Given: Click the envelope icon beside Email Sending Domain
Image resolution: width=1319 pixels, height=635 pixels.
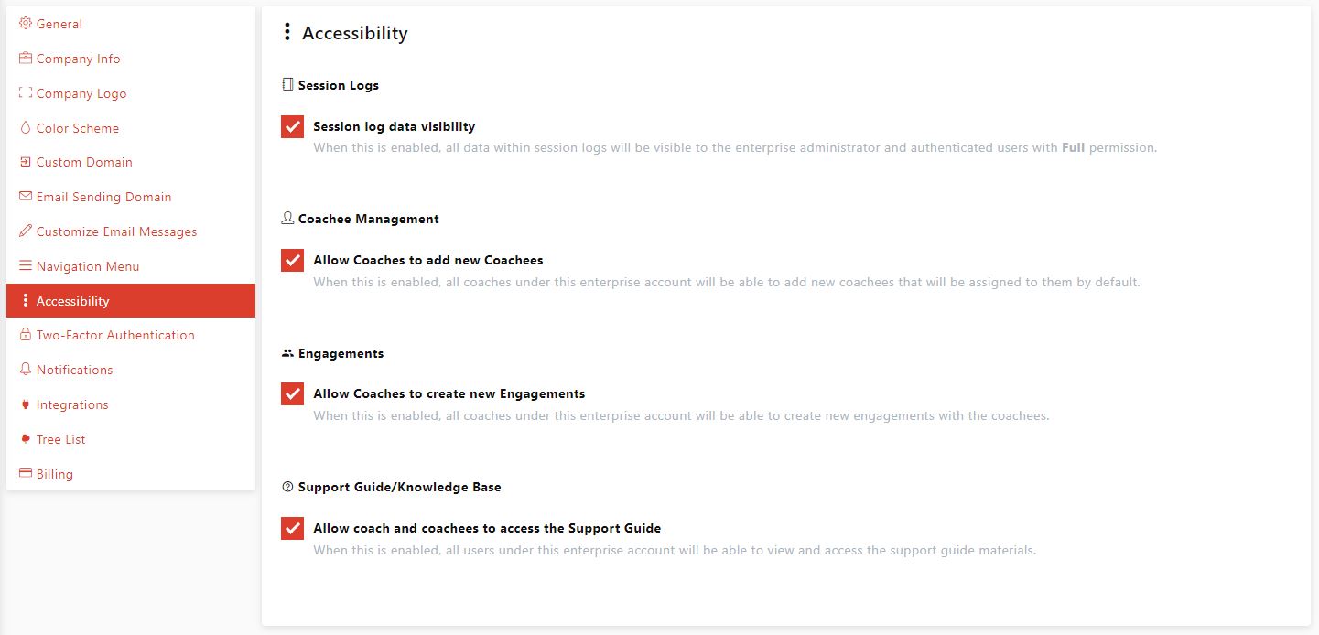Looking at the screenshot, I should [26, 196].
